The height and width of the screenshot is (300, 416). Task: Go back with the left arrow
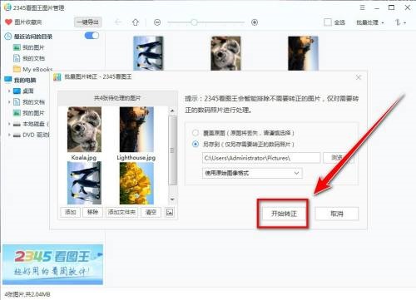point(118,22)
